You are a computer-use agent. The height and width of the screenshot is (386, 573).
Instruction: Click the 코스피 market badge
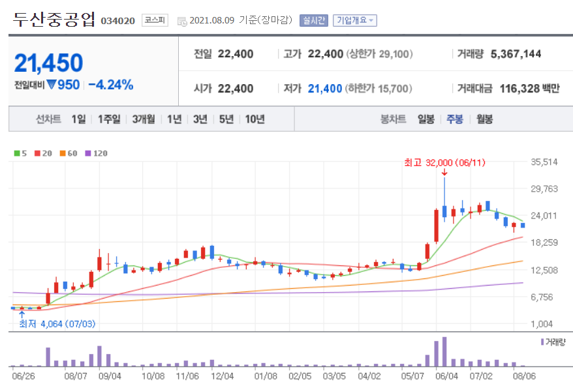coord(155,20)
